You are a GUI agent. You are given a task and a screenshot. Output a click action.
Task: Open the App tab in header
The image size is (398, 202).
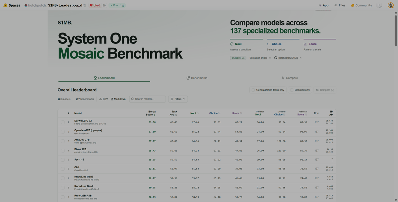coord(323,5)
